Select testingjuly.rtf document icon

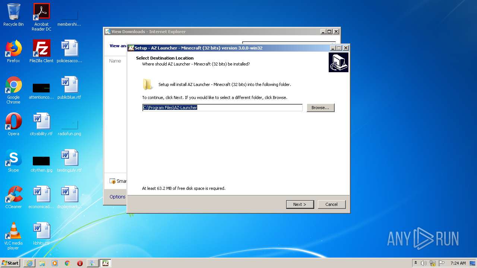coord(69,161)
